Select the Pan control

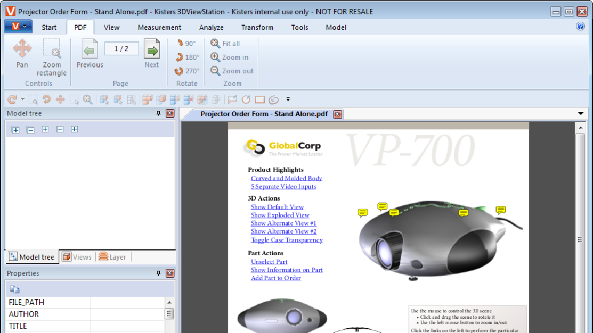(x=22, y=54)
